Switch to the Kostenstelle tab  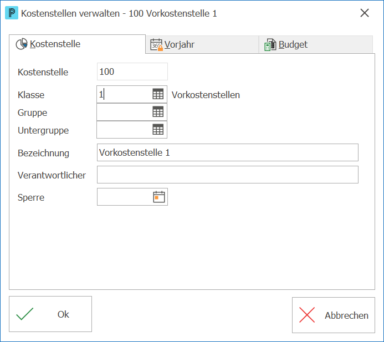coord(77,44)
